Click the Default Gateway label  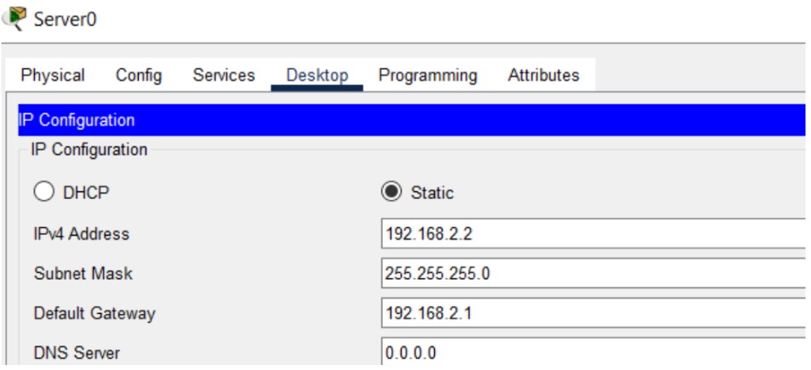click(94, 313)
